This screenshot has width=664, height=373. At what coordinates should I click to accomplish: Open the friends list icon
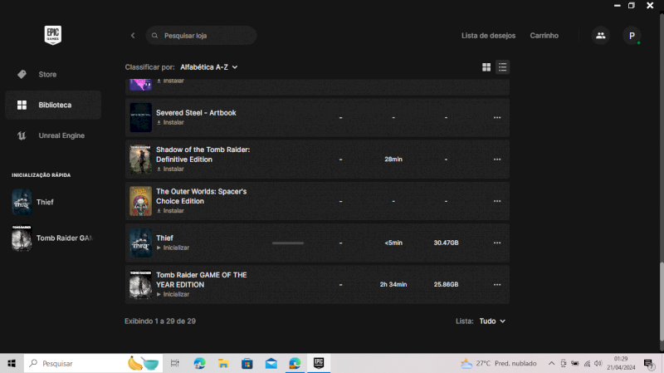pyautogui.click(x=600, y=36)
